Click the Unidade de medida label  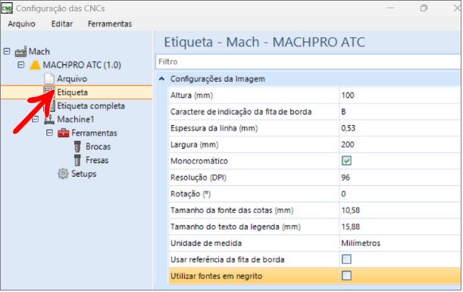pos(206,243)
